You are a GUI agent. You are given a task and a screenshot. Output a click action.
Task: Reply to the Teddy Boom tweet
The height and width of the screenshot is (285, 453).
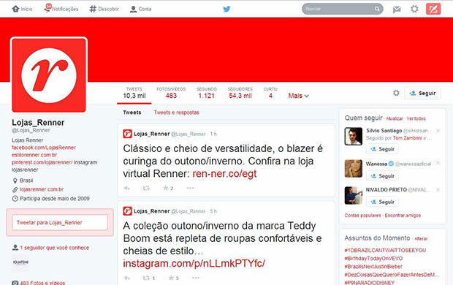pos(127,278)
